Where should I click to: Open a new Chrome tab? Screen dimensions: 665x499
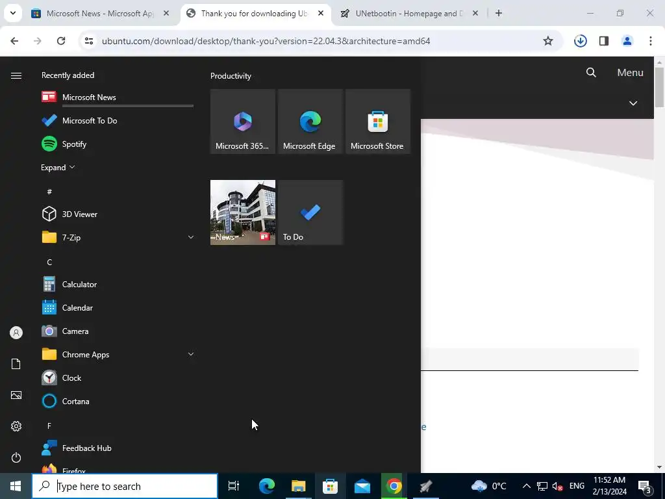tap(499, 13)
